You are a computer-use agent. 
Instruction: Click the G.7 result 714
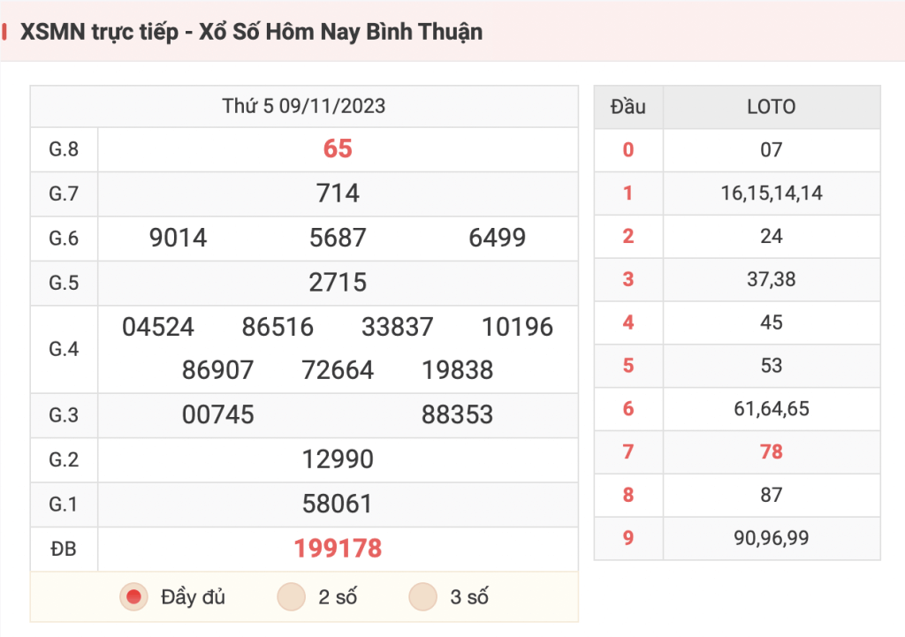338,193
